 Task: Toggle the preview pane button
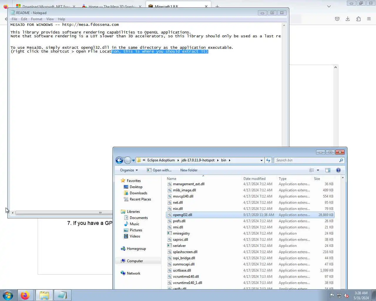328,170
